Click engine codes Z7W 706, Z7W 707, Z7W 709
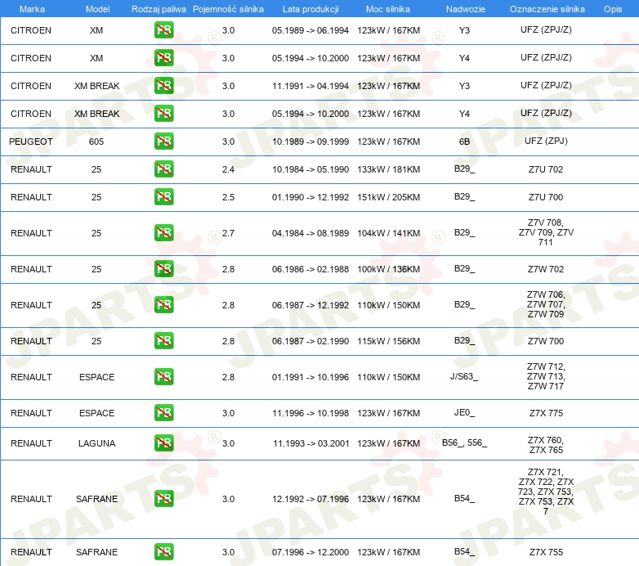The width and height of the screenshot is (639, 566). pos(546,304)
